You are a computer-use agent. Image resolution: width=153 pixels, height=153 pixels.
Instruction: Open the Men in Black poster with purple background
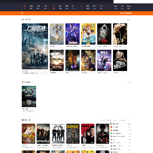click(x=104, y=60)
